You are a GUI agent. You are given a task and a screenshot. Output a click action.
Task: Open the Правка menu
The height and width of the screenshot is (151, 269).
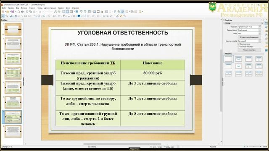point(11,8)
